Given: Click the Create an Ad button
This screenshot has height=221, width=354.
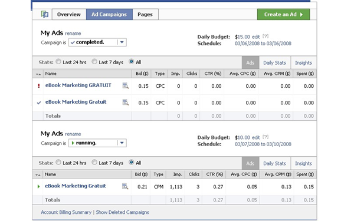Looking at the screenshot, I should click(284, 14).
